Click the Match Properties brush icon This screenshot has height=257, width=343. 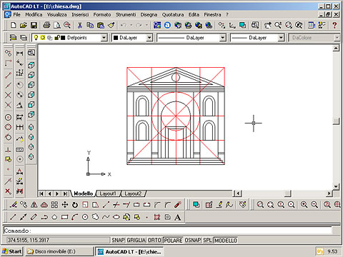(111, 25)
